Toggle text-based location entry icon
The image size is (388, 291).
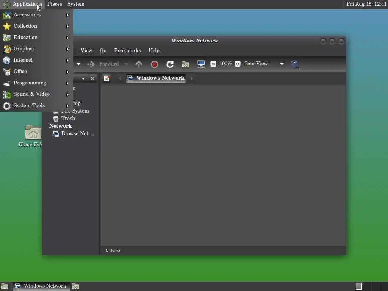[106, 78]
